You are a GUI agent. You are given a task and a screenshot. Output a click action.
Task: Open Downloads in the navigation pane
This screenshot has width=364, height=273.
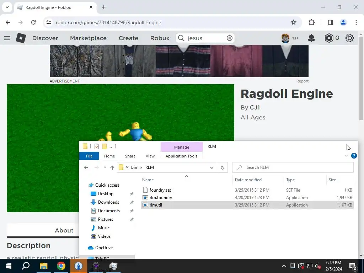click(108, 202)
